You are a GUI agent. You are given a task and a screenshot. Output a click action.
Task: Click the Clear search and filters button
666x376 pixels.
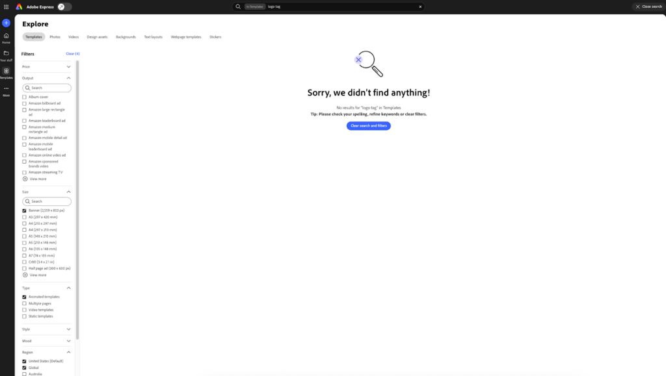point(368,125)
